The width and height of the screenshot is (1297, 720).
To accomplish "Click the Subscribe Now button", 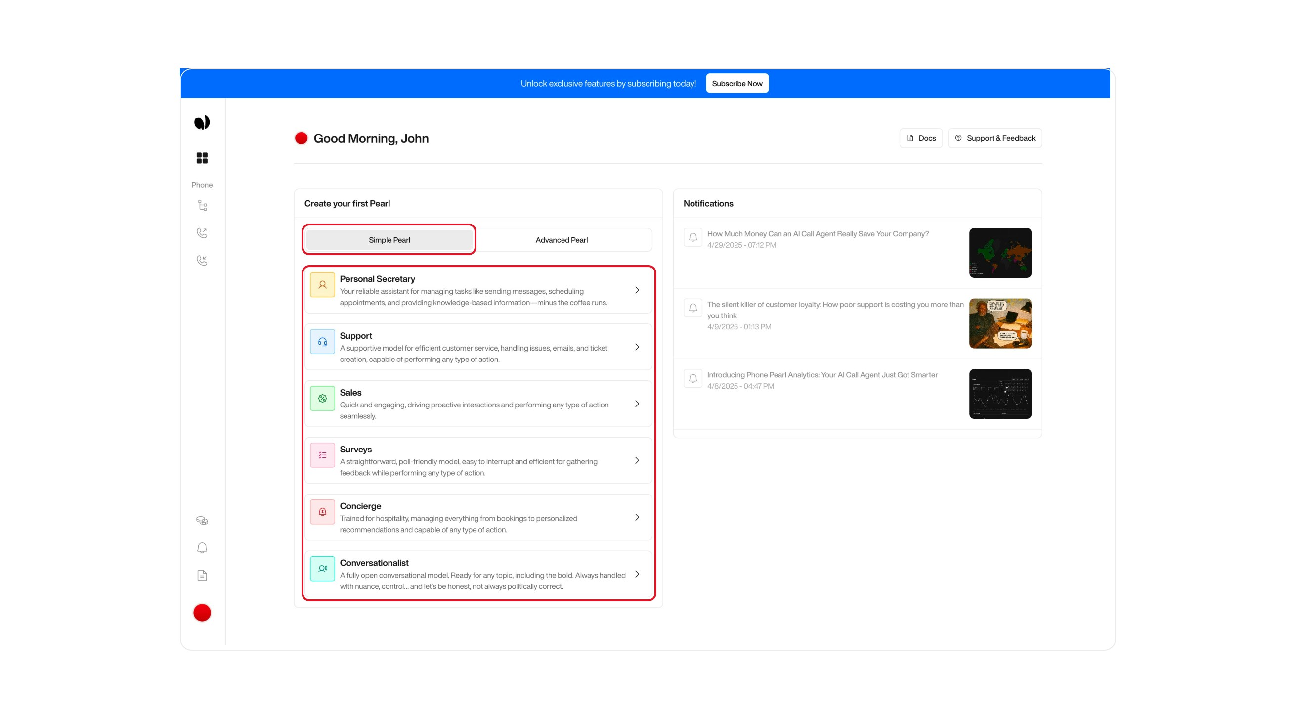I will 736,83.
